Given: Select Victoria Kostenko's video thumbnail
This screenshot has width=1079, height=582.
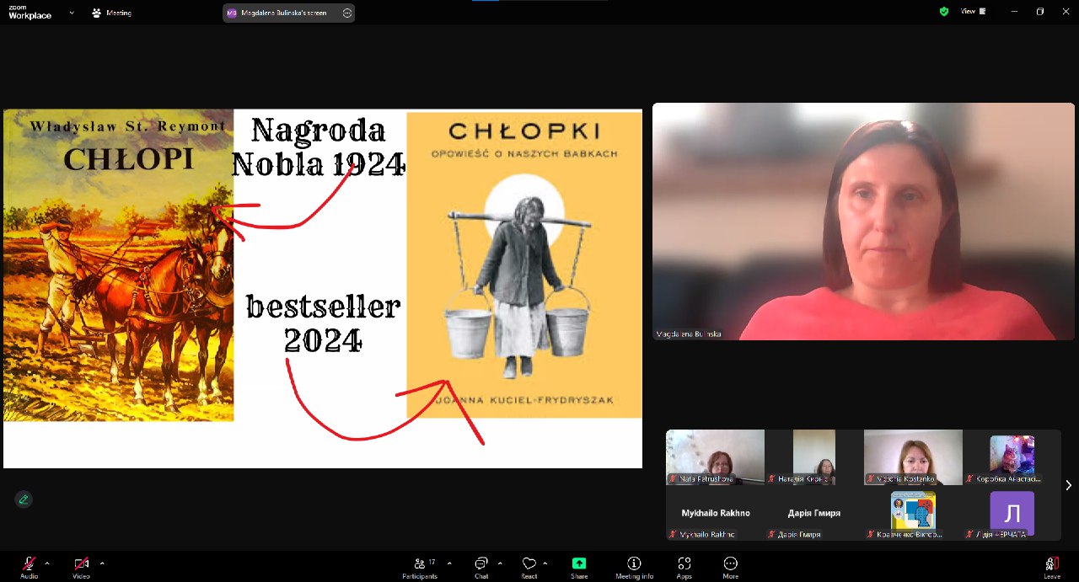Looking at the screenshot, I should click(913, 457).
